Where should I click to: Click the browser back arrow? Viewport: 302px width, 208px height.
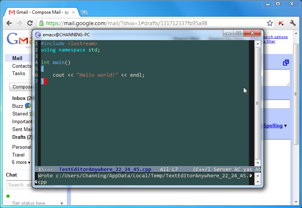[9, 23]
